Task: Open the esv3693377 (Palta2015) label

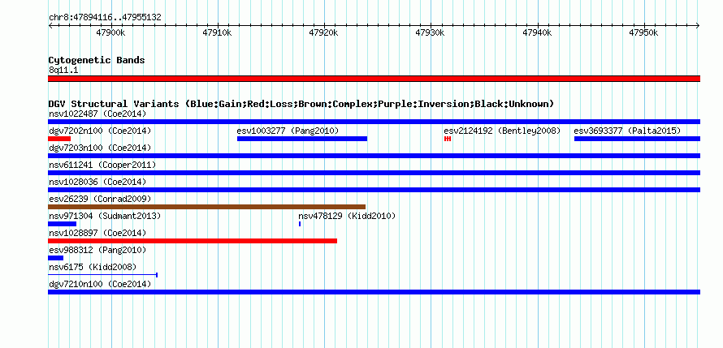Action: point(628,131)
